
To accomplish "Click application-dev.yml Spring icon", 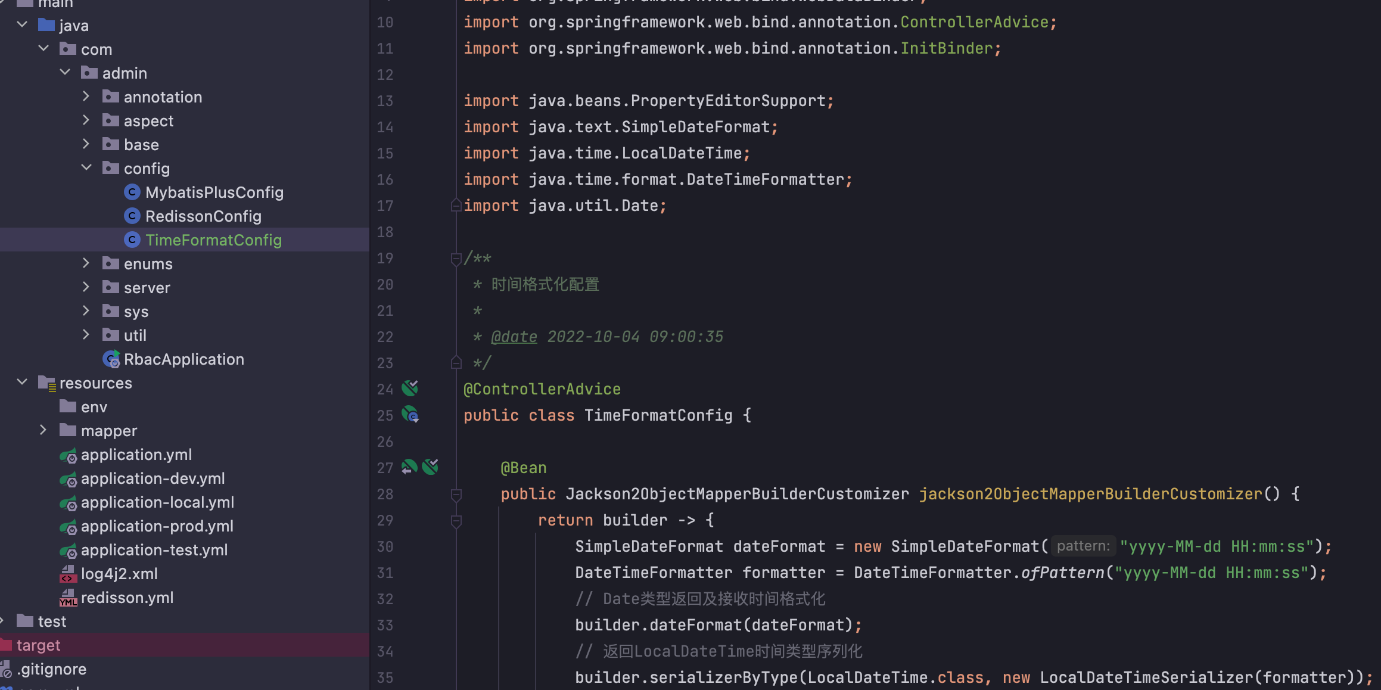I will click(69, 479).
